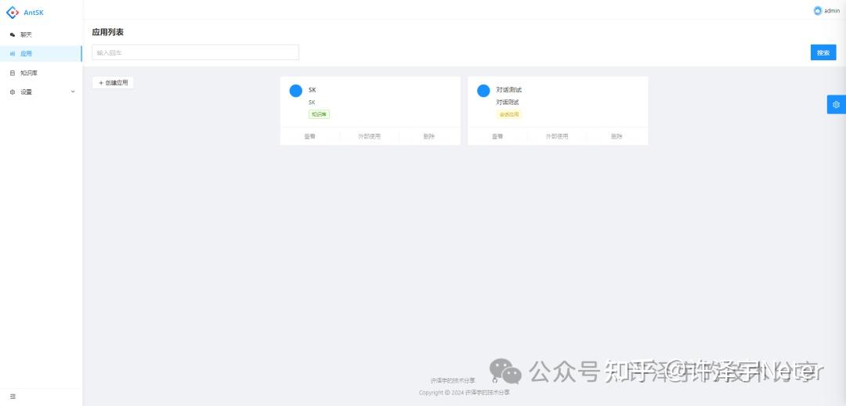846x406 pixels.
Task: Collapse the sidebar with bottom menu icon
Action: 13,397
